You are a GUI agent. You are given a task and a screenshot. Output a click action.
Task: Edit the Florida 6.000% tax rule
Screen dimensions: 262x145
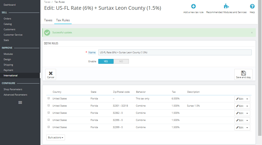pos(240,99)
